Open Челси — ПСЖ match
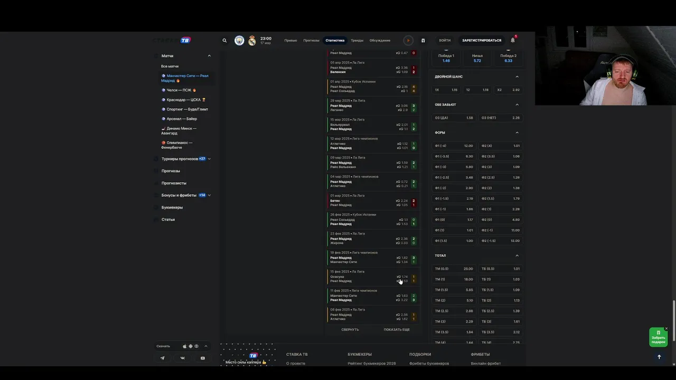This screenshot has height=380, width=676. [179, 90]
